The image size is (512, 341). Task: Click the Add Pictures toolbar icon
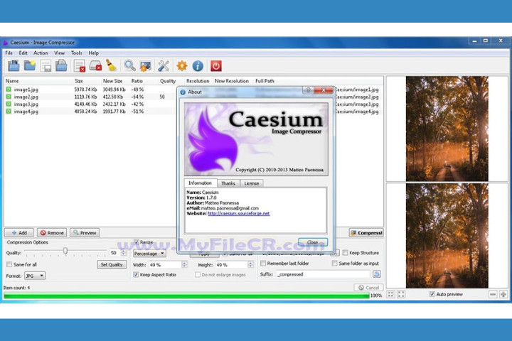[14, 66]
